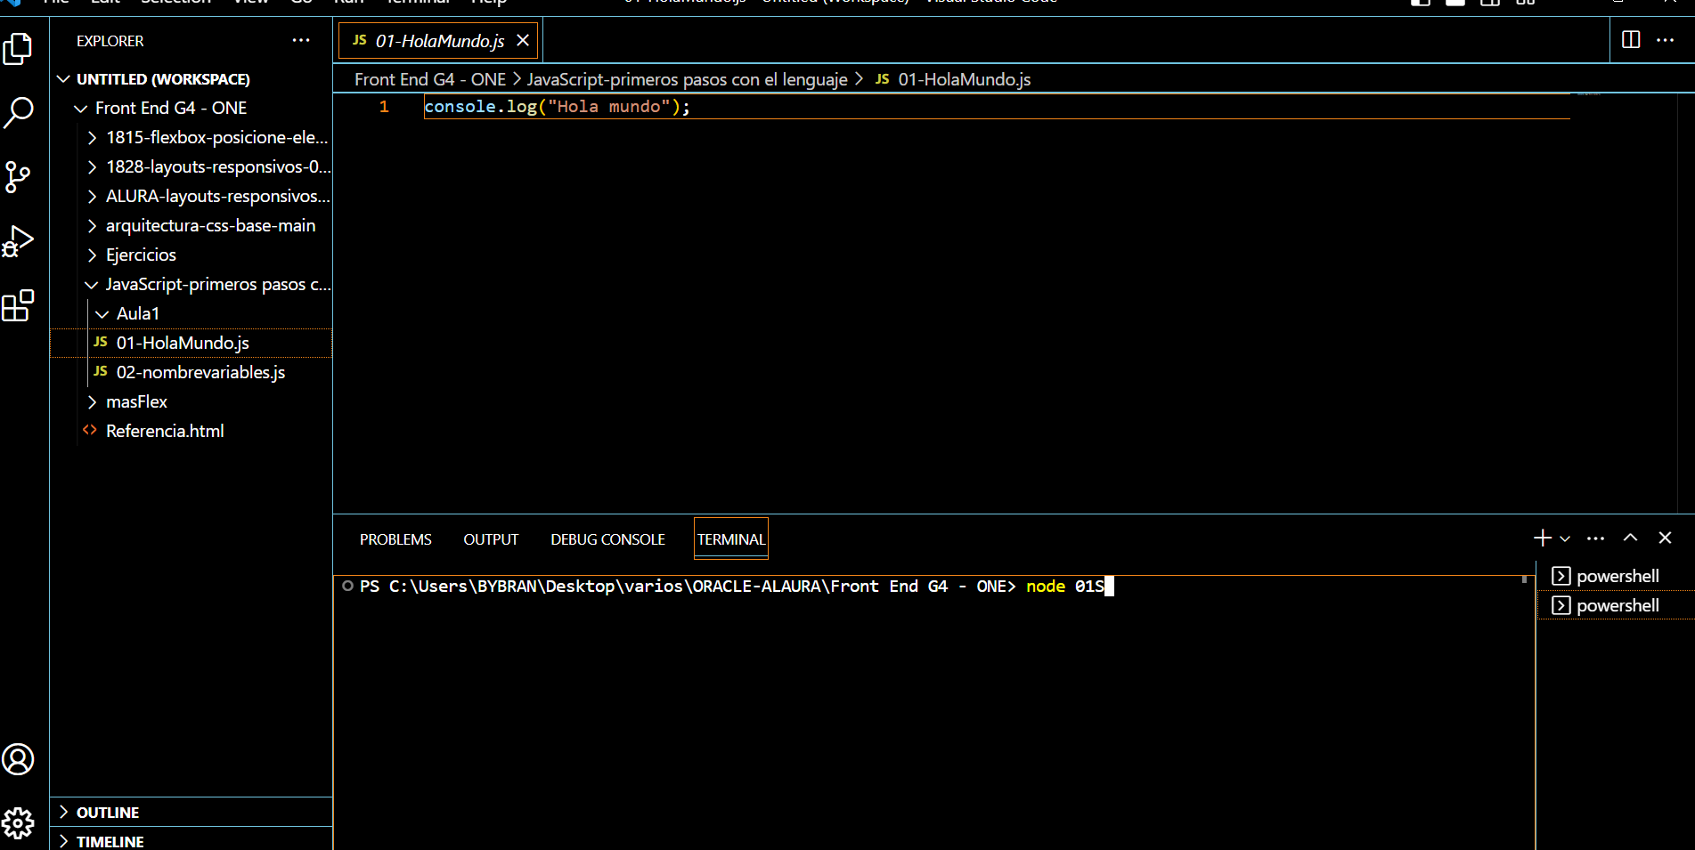The image size is (1695, 850).
Task: Expand the 1828-layouts-responsivos folder
Action: coord(92,167)
